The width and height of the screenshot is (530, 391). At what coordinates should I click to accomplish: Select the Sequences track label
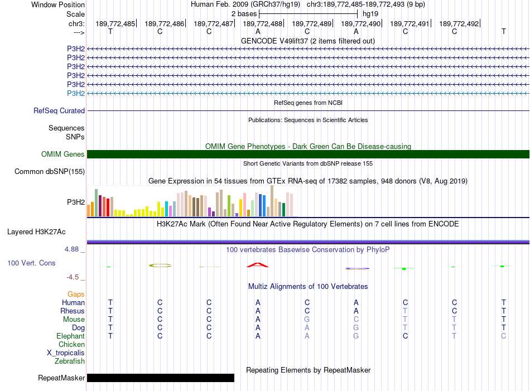tap(66, 128)
